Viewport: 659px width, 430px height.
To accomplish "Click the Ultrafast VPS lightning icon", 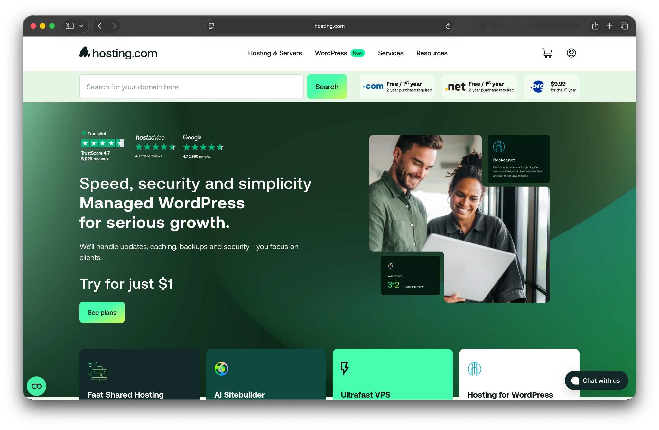I will 345,368.
